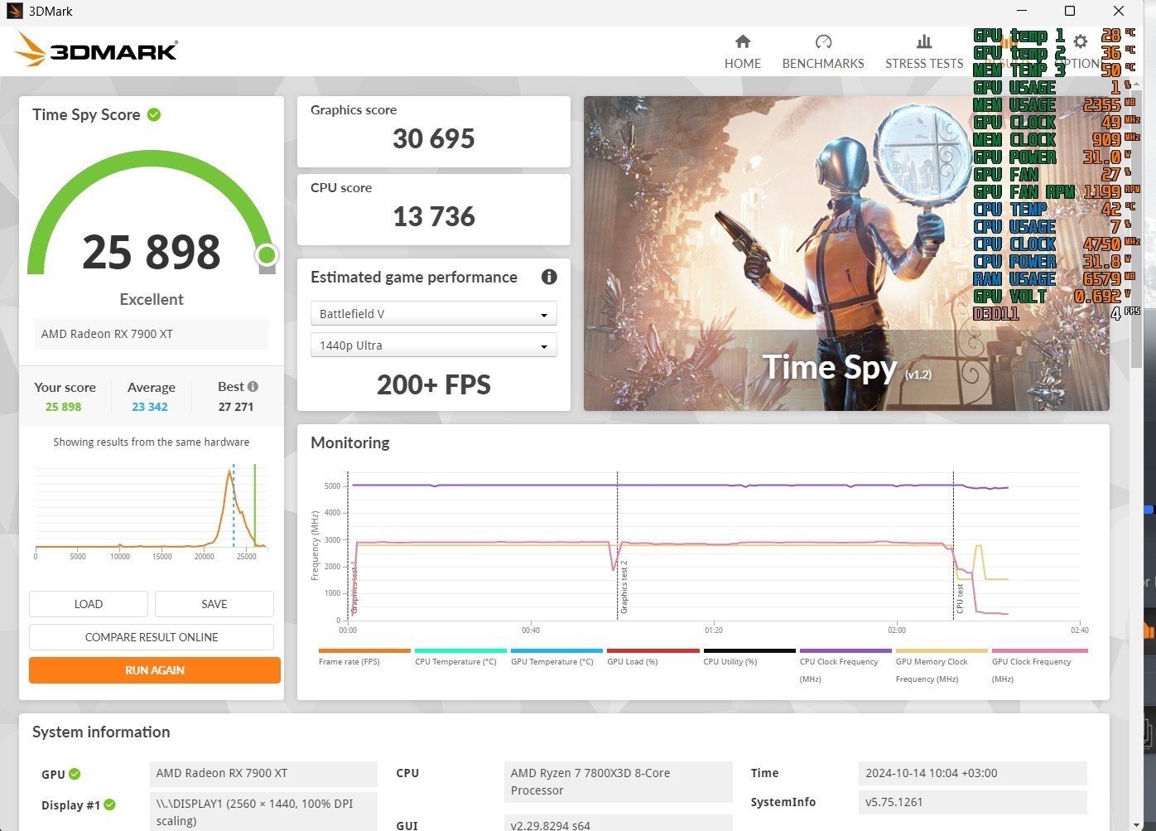Toggle GPU Memory Clock Frequency legend item
The image size is (1156, 831).
click(942, 666)
